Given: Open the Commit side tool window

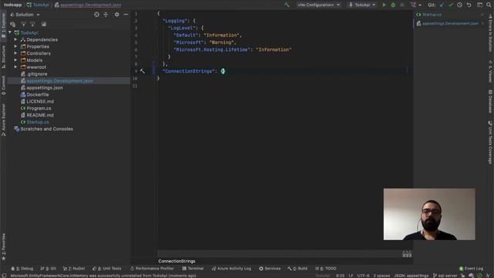Looking at the screenshot, I should pos(3,85).
